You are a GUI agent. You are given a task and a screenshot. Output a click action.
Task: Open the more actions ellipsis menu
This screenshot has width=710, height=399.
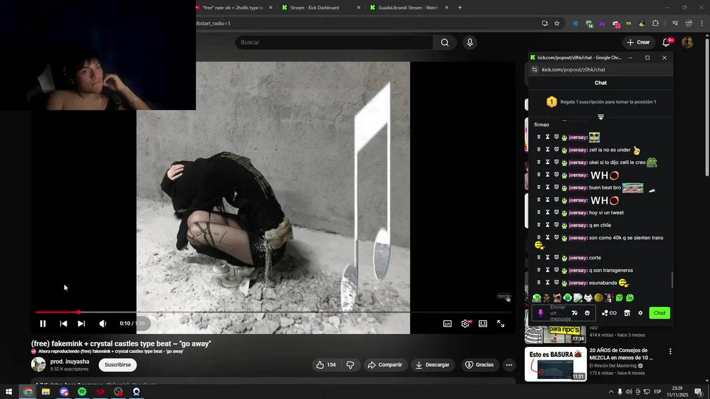(x=509, y=365)
